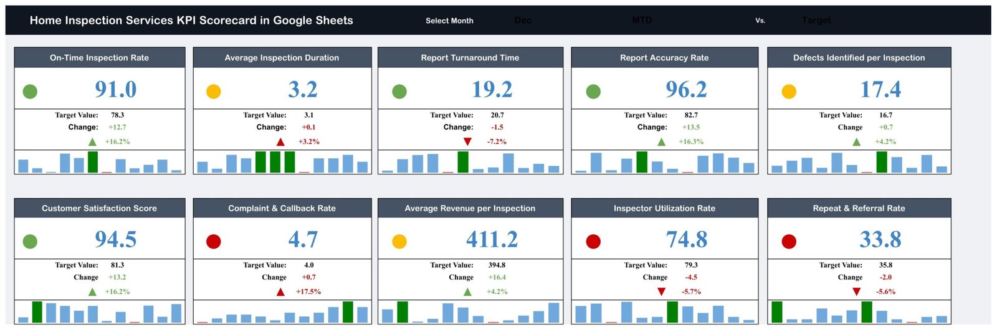Click the target value 35.8
Screen dimensions: 997x330
pos(885,265)
